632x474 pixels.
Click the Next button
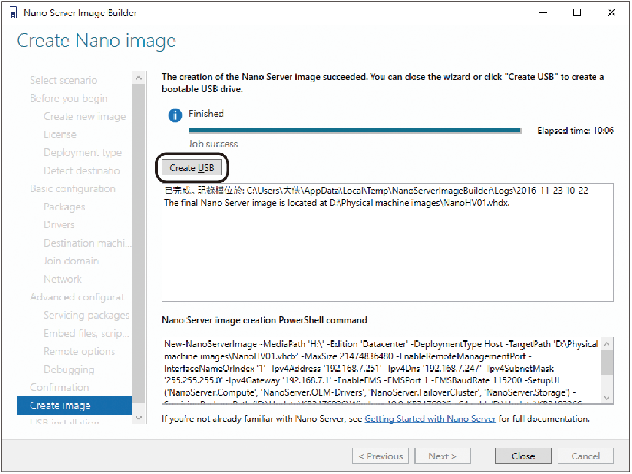(x=443, y=456)
